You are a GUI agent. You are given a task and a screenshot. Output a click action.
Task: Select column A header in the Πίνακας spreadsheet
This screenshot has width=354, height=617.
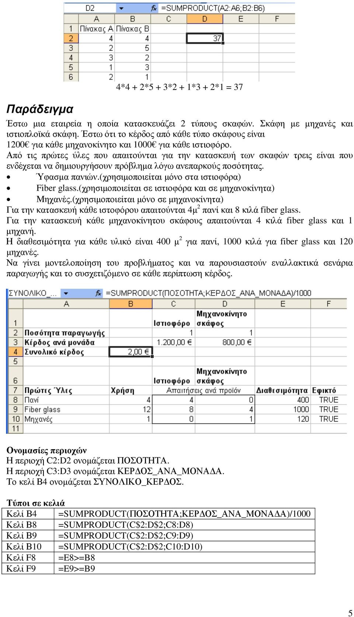click(97, 19)
